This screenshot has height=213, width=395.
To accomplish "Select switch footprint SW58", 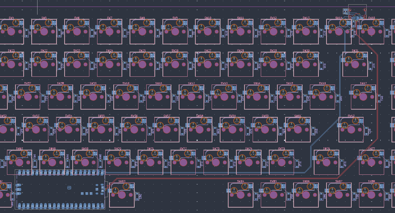I will click(x=200, y=130).
